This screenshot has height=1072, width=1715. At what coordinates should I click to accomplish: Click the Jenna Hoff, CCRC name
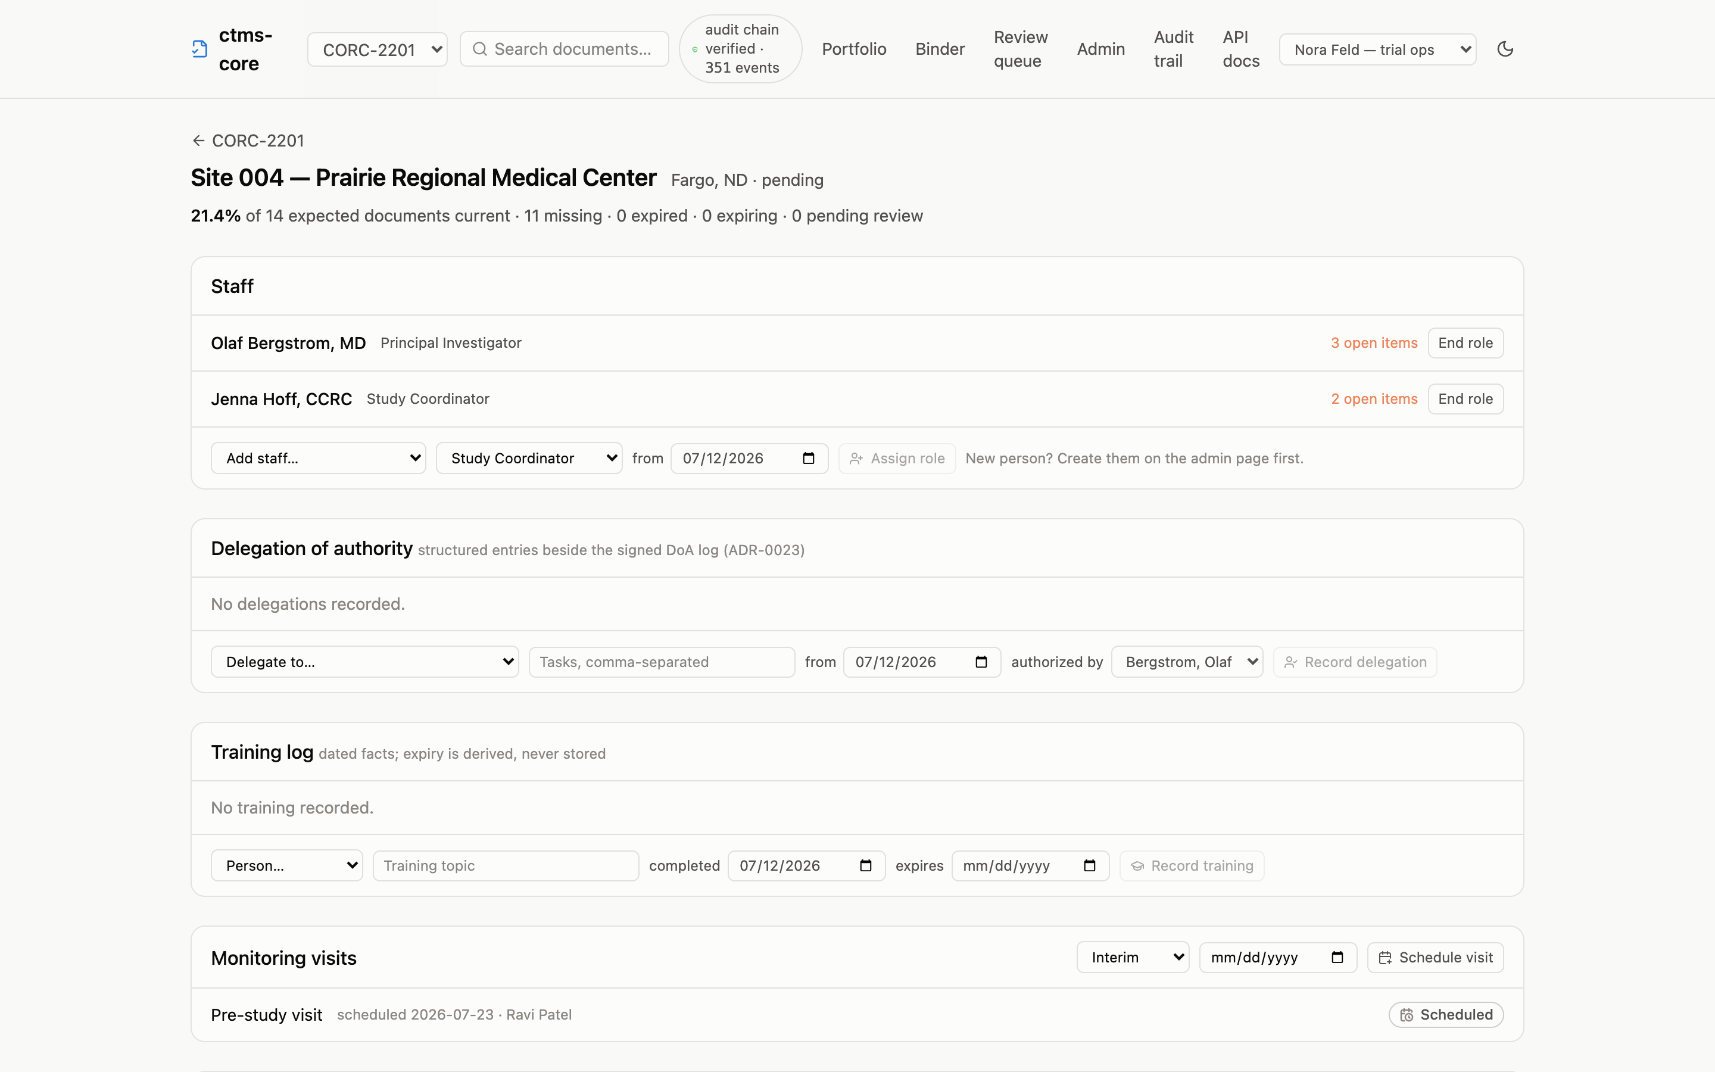coord(281,398)
